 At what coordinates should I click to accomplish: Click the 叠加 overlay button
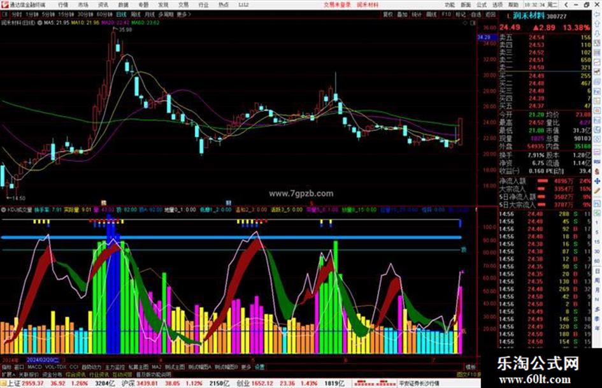pyautogui.click(x=403, y=14)
